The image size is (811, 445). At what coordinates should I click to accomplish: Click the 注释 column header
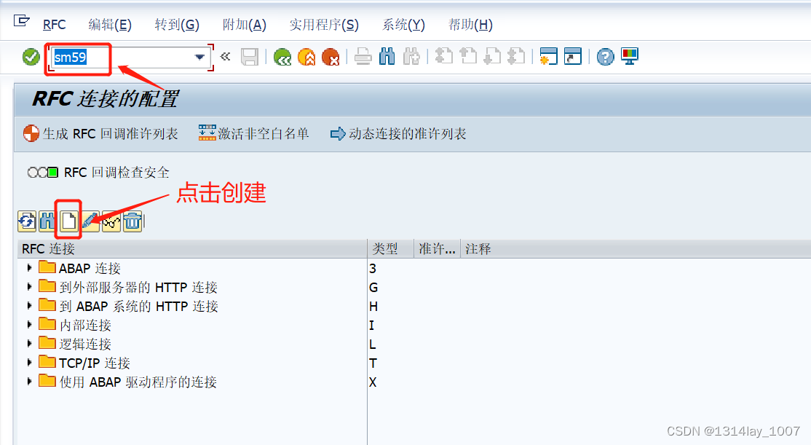pyautogui.click(x=635, y=249)
